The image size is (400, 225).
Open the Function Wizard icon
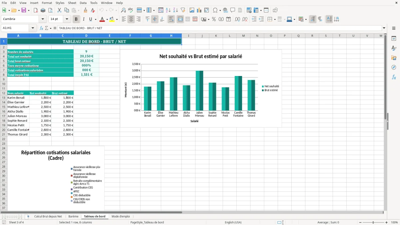[x=41, y=28]
